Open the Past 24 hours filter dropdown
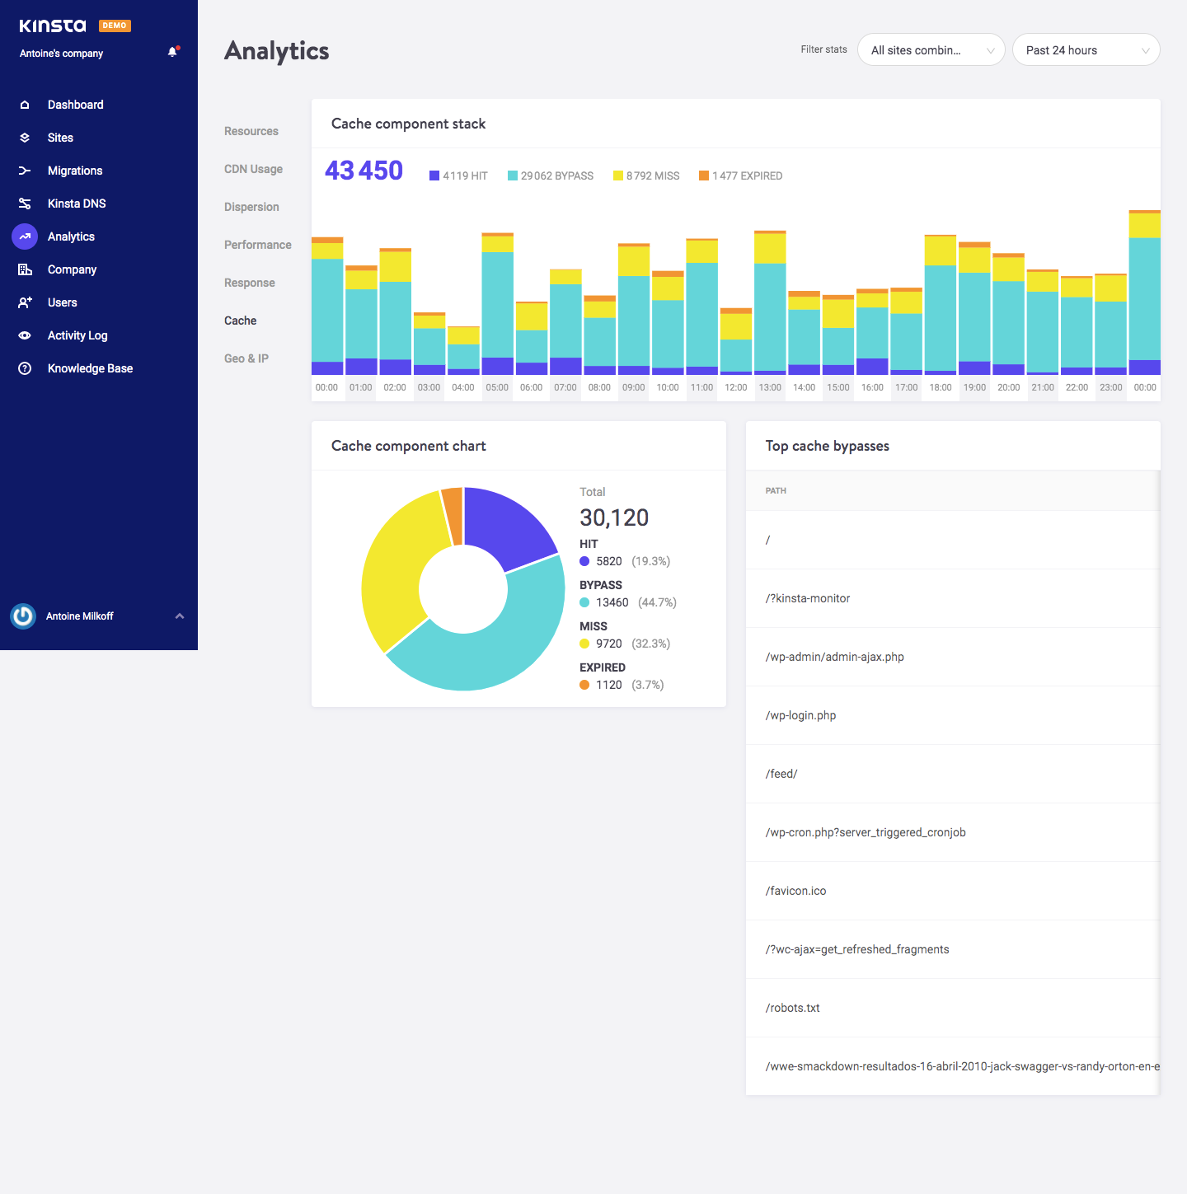Screen dimensions: 1187x1194 coord(1086,49)
